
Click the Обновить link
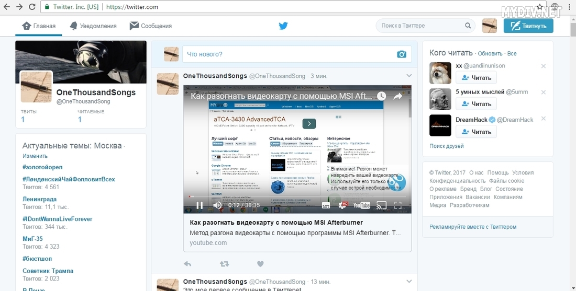(x=490, y=53)
